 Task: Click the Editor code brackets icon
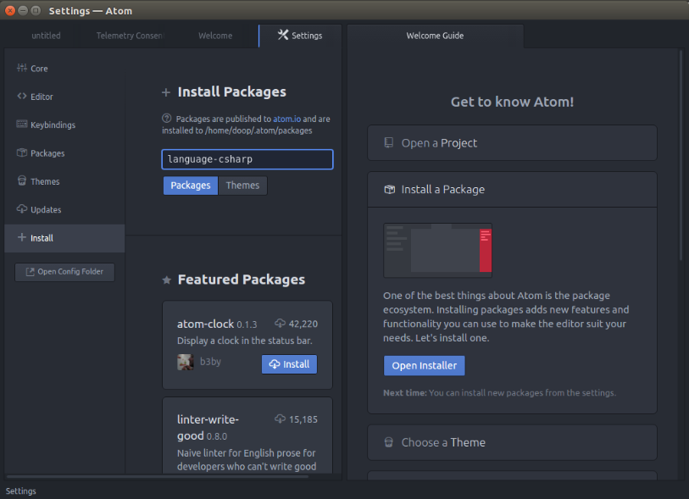(21, 96)
